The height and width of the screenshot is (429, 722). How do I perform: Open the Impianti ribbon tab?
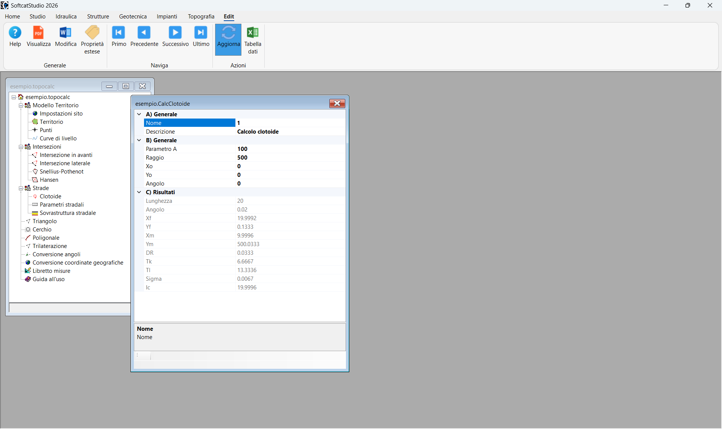pyautogui.click(x=167, y=17)
